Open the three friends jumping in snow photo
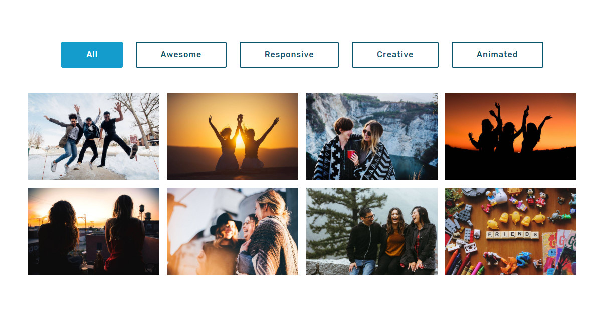 pyautogui.click(x=94, y=136)
